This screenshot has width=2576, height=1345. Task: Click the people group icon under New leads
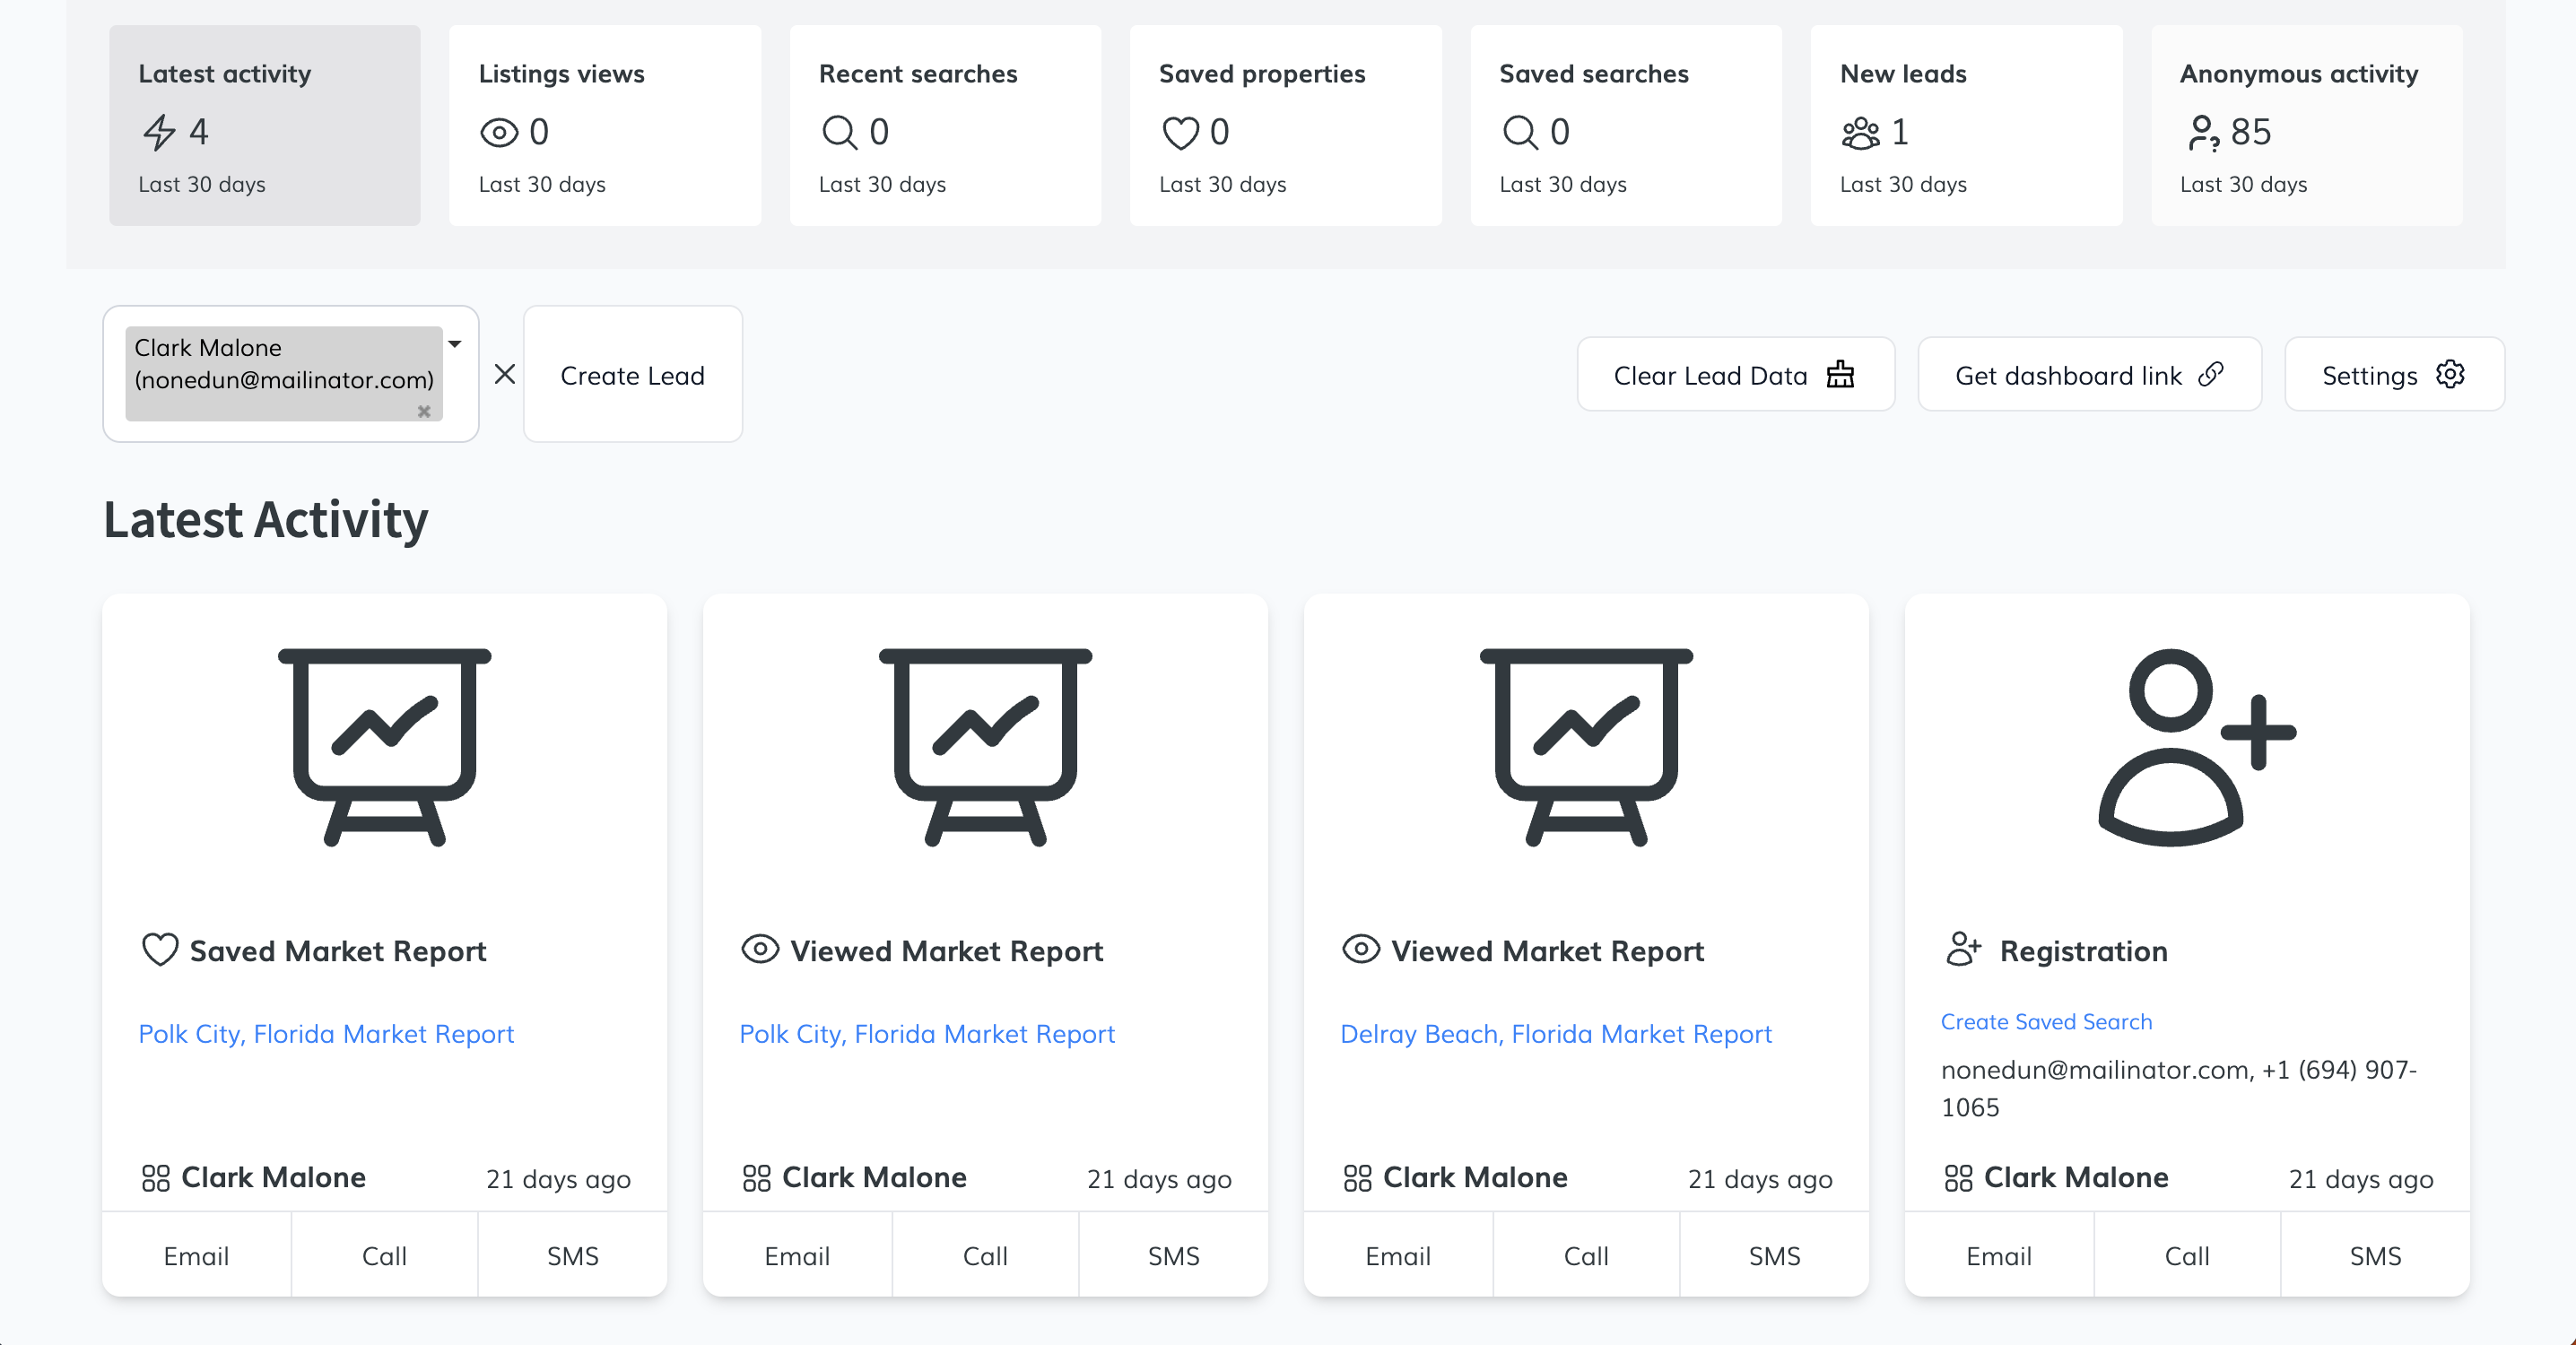(1860, 132)
